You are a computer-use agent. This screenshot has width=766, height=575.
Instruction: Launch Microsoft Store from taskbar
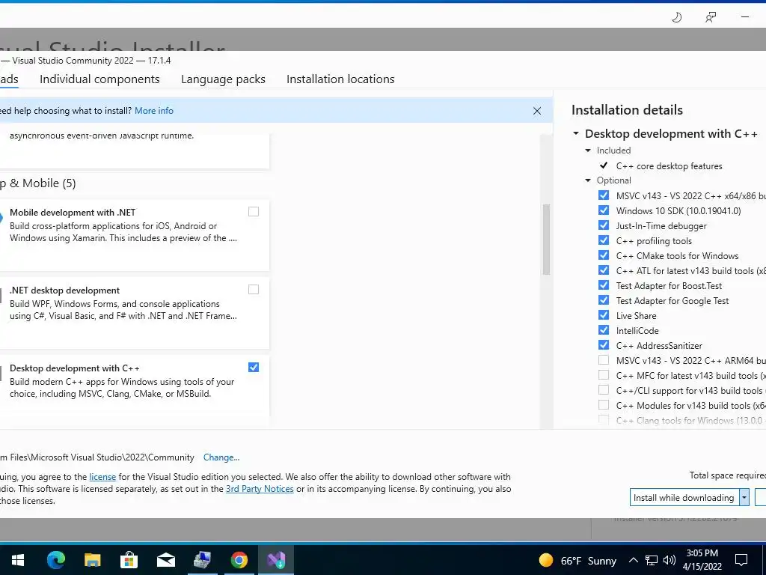tap(129, 560)
